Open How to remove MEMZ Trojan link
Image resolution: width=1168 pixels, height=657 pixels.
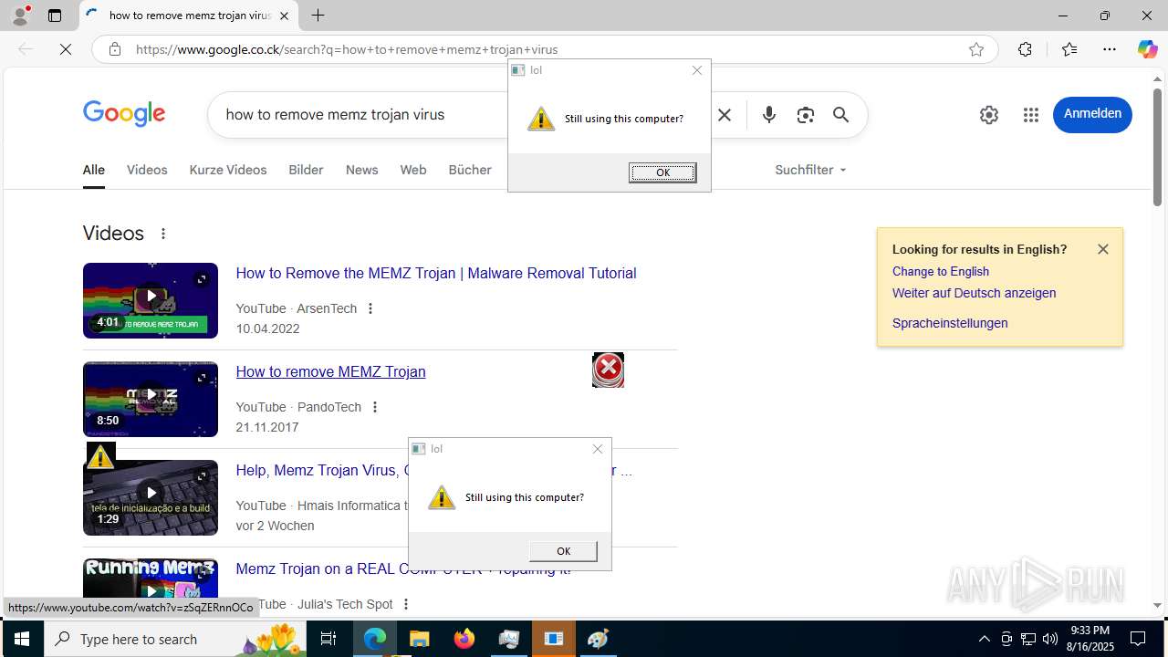(330, 371)
